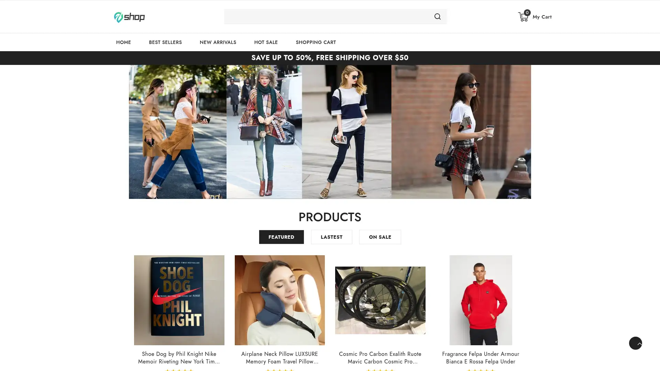Select the Featured products tab
This screenshot has width=660, height=371.
click(281, 237)
